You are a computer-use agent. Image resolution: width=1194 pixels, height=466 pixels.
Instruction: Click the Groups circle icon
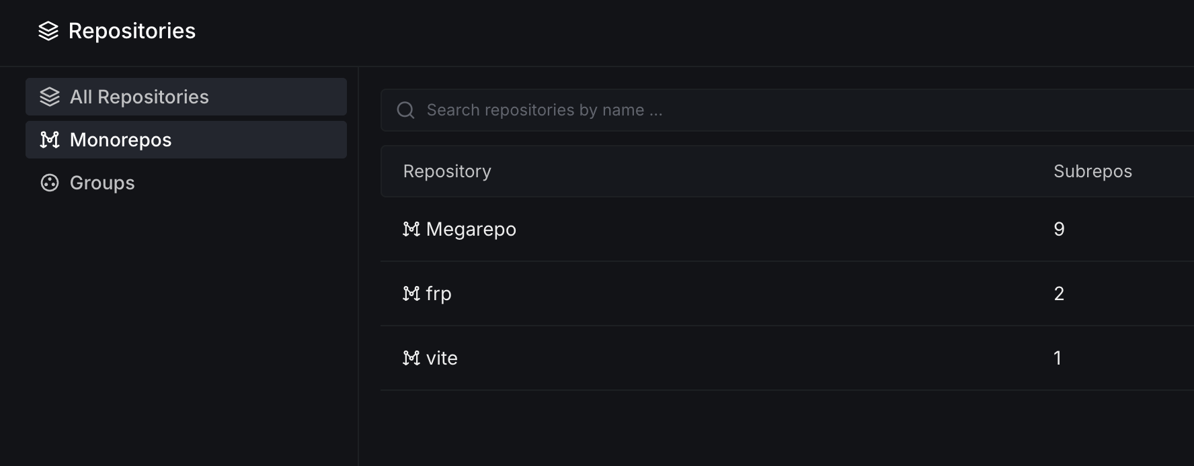click(50, 183)
